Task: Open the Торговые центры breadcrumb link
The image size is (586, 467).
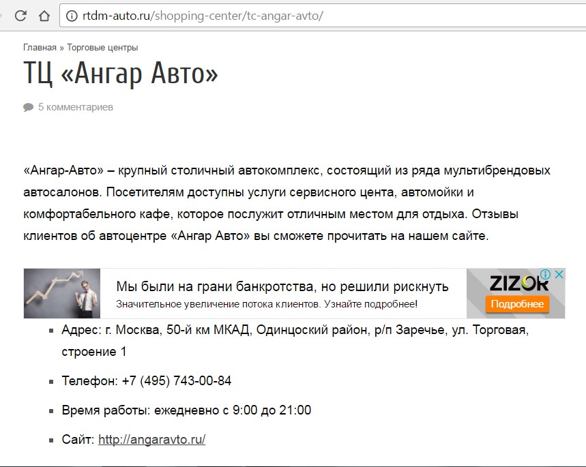Action: click(x=102, y=48)
